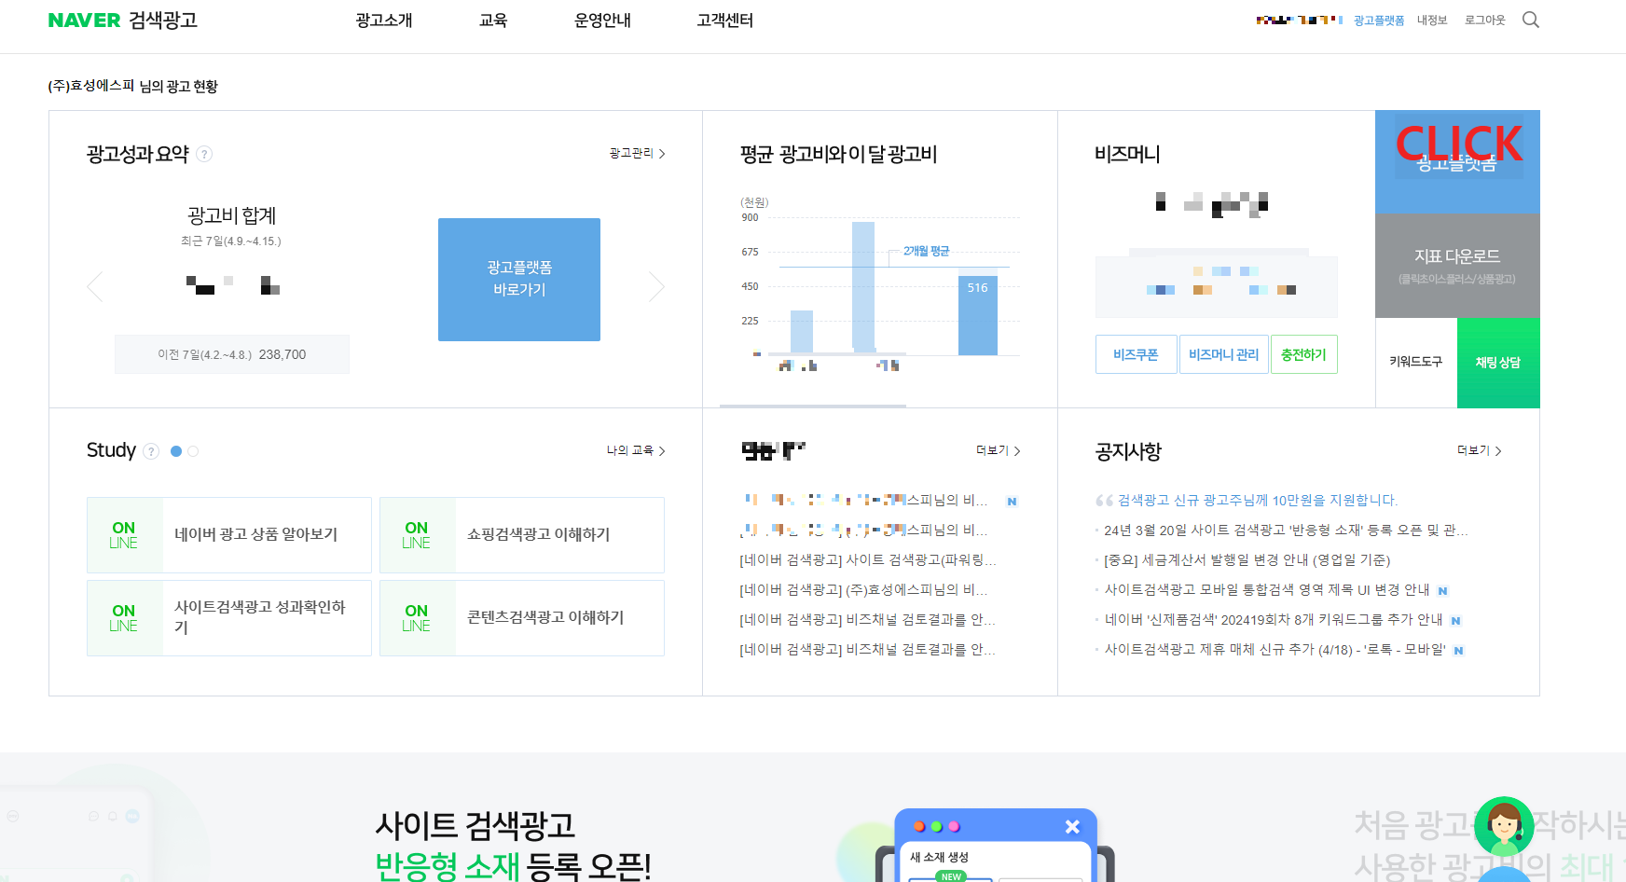Open notice 검색광고 신규 광고주님께 10만원을 지원합니다
The image size is (1626, 882).
1258,501
